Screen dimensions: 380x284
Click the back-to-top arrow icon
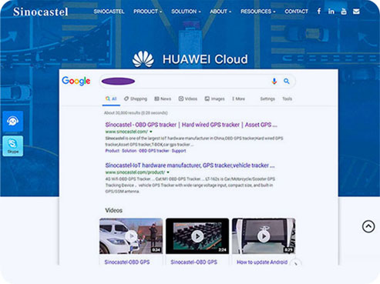[x=368, y=226]
